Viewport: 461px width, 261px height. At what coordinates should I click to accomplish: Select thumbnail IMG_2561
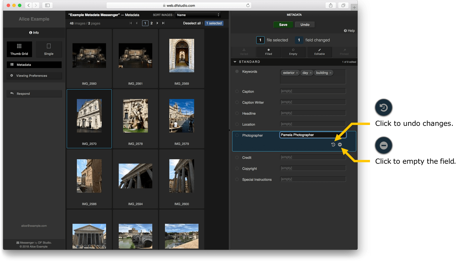pyautogui.click(x=135, y=58)
